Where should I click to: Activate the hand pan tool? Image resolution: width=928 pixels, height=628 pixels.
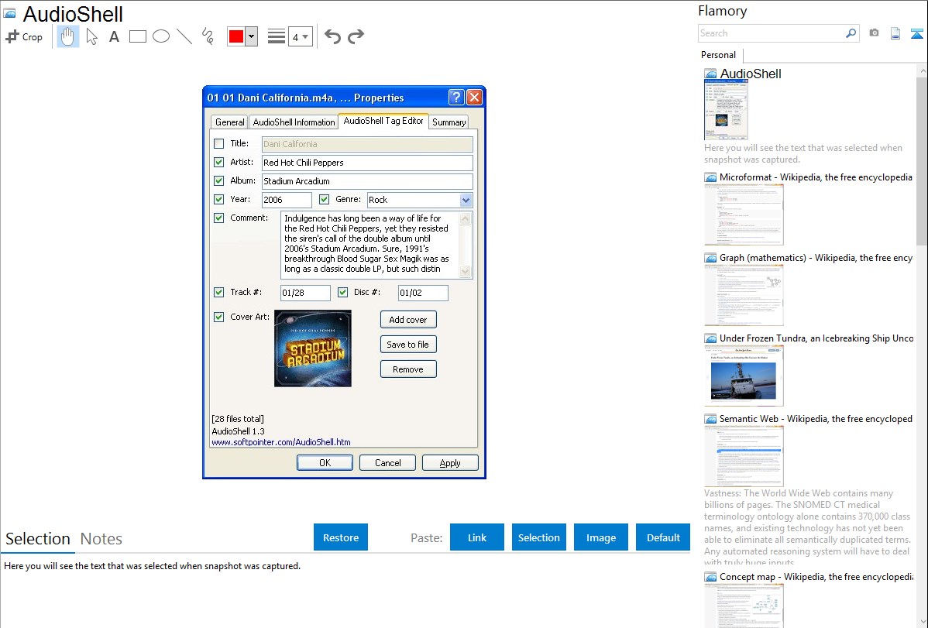pos(67,36)
